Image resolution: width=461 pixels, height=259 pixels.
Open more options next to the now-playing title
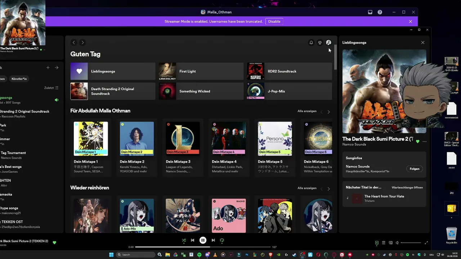point(425,142)
